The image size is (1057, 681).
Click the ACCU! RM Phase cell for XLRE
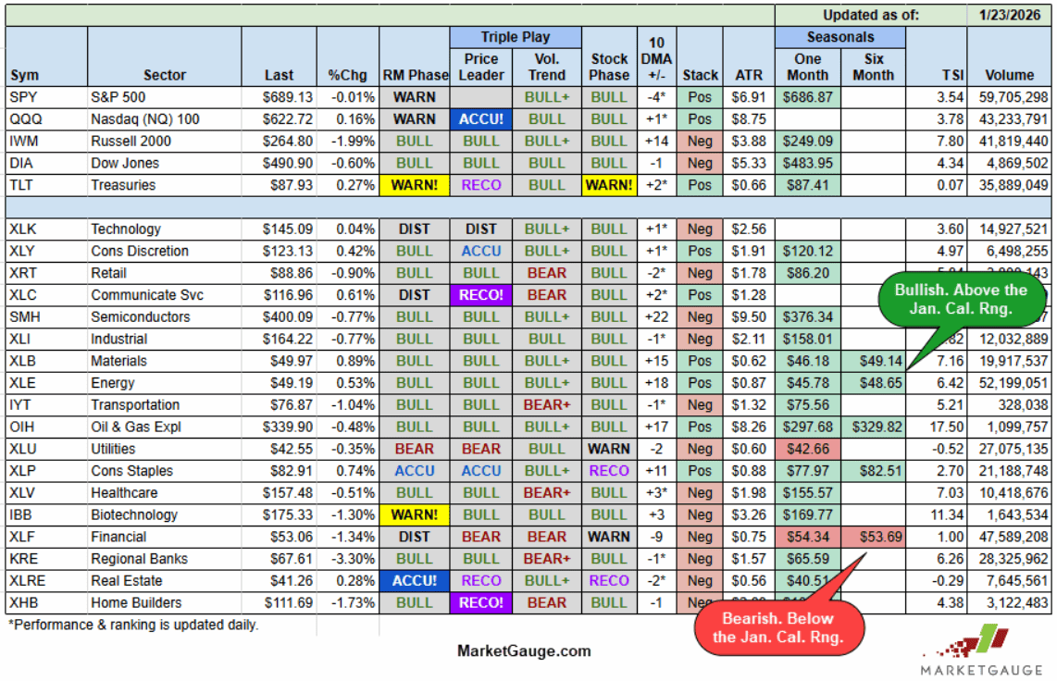click(x=416, y=580)
